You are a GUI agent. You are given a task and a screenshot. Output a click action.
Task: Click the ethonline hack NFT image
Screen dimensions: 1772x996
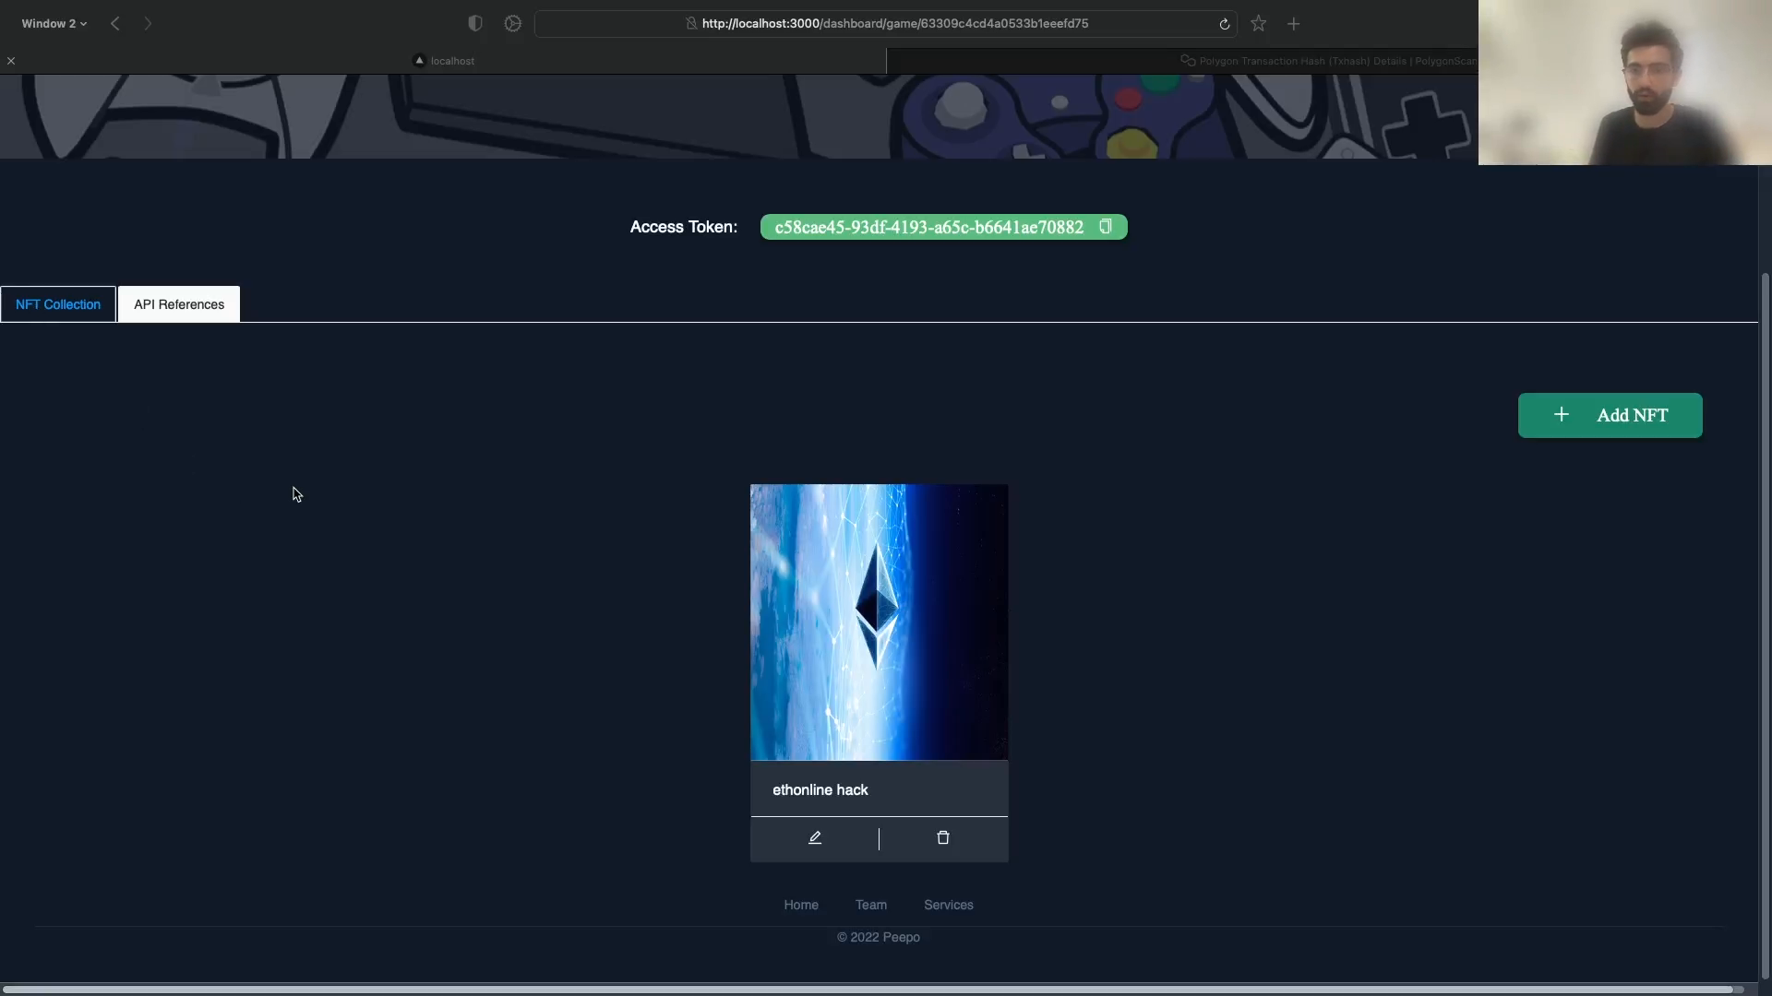880,622
